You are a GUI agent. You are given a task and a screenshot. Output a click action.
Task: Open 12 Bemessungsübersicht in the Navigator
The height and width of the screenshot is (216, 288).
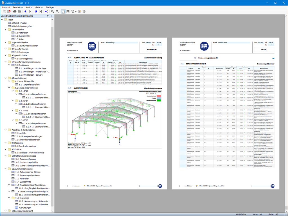(22, 210)
